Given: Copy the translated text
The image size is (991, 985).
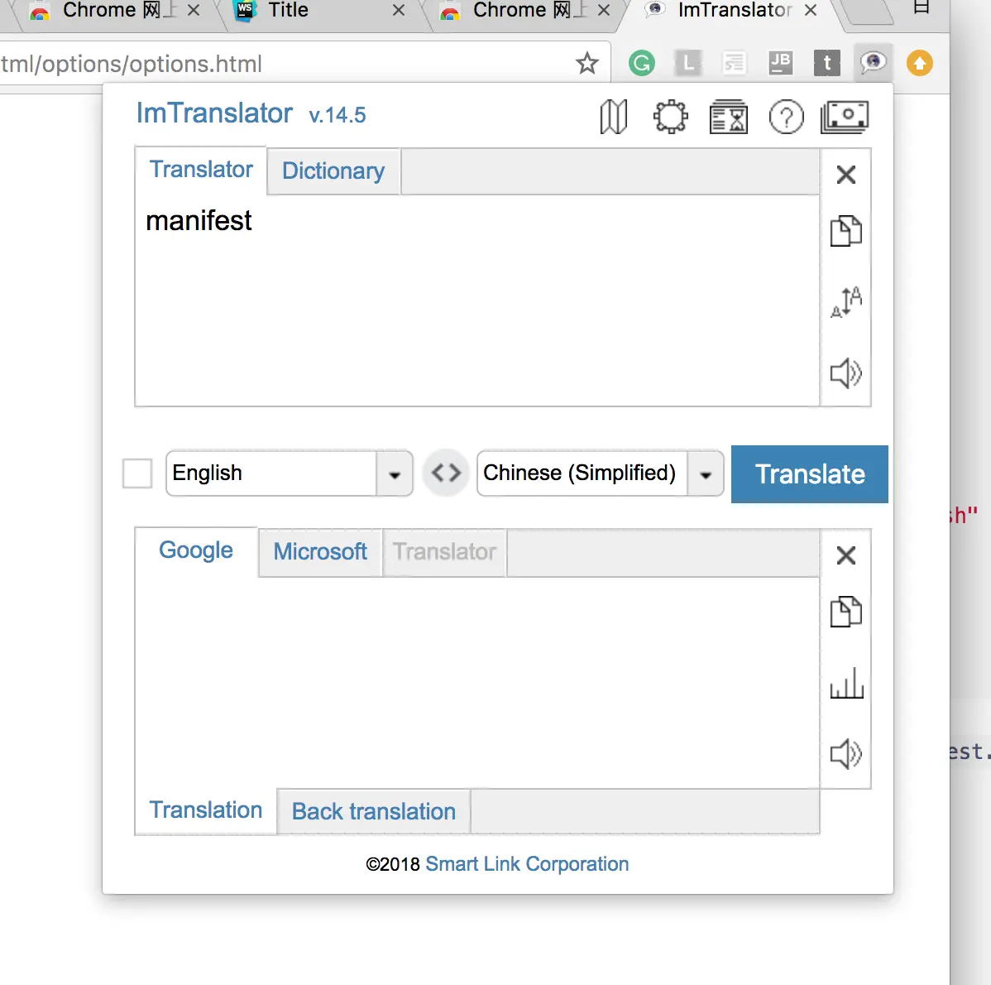Looking at the screenshot, I should (845, 612).
